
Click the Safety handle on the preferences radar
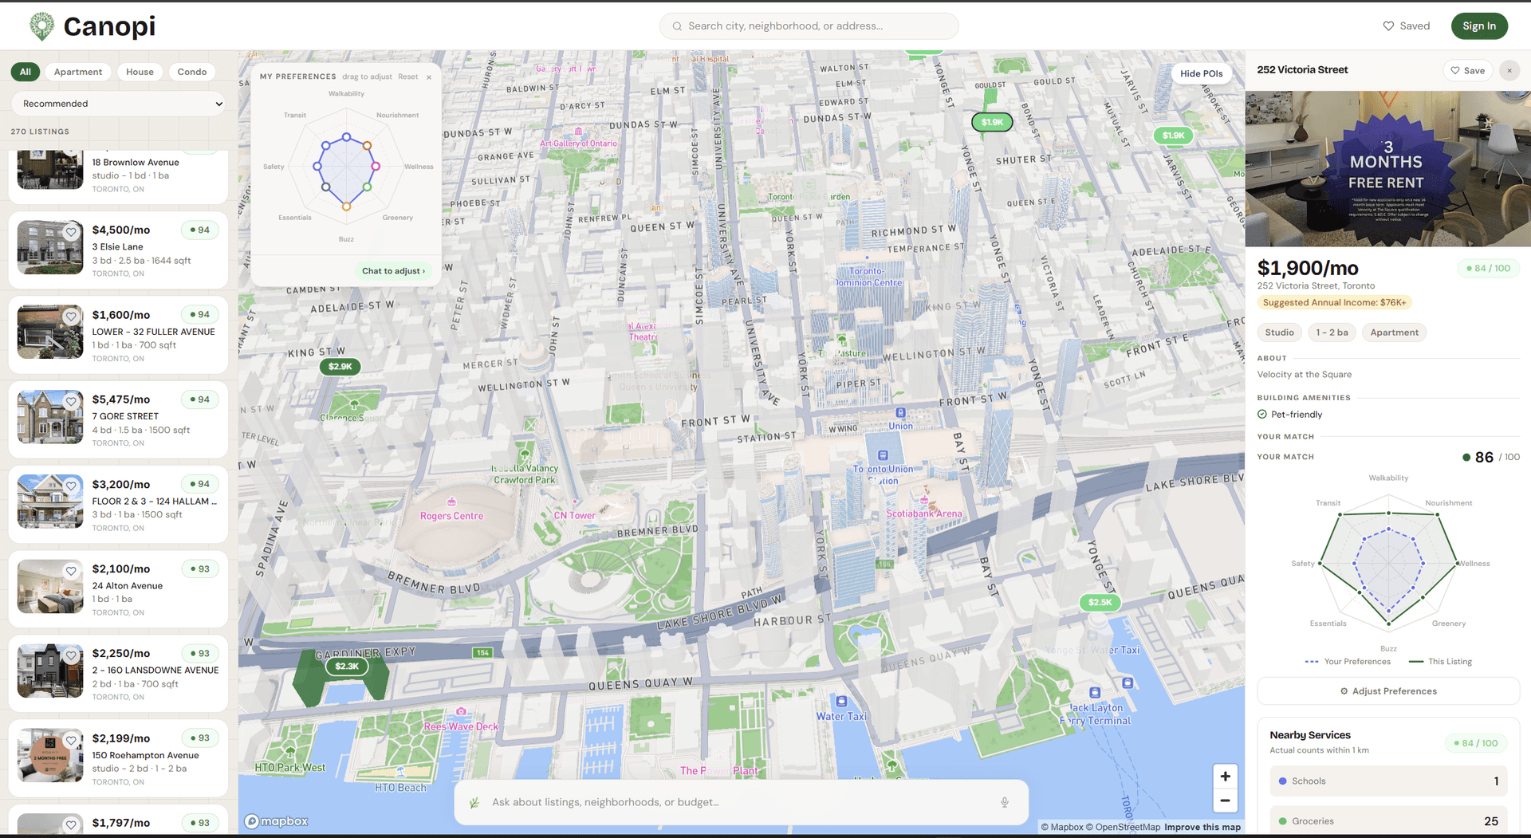point(317,167)
